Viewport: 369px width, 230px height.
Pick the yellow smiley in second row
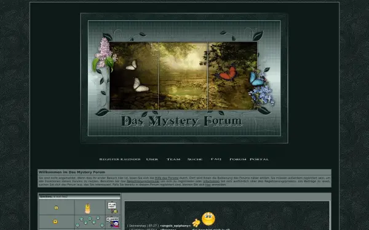tap(55, 221)
